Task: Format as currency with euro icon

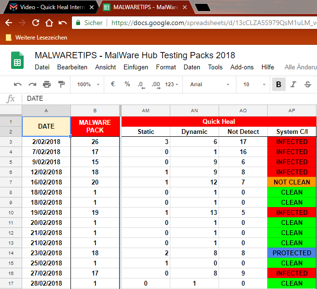Action: [x=113, y=84]
